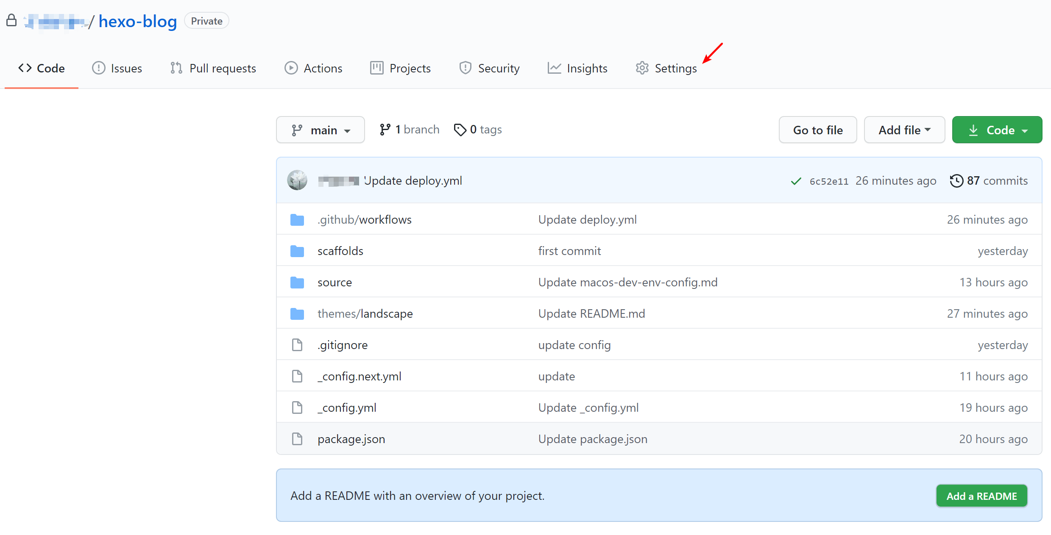Image resolution: width=1051 pixels, height=535 pixels.
Task: Click the commits history clock icon
Action: tap(956, 181)
